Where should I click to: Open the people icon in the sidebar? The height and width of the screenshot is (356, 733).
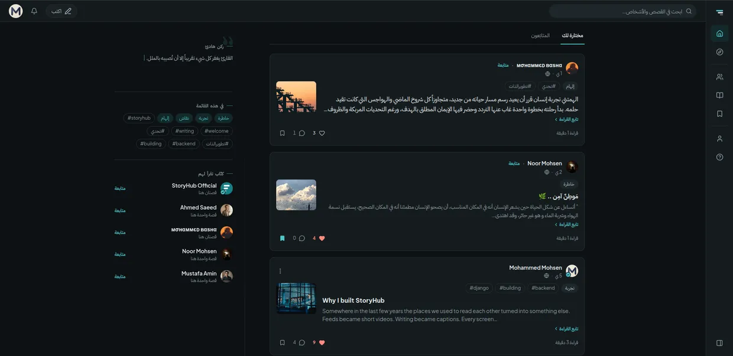coord(719,77)
